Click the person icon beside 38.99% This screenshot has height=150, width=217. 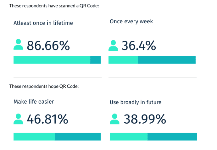pyautogui.click(x=114, y=119)
